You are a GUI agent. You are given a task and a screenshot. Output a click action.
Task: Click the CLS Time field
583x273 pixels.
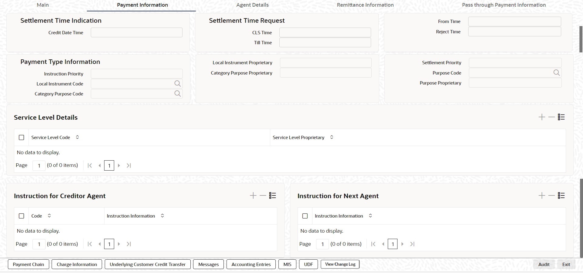(325, 32)
